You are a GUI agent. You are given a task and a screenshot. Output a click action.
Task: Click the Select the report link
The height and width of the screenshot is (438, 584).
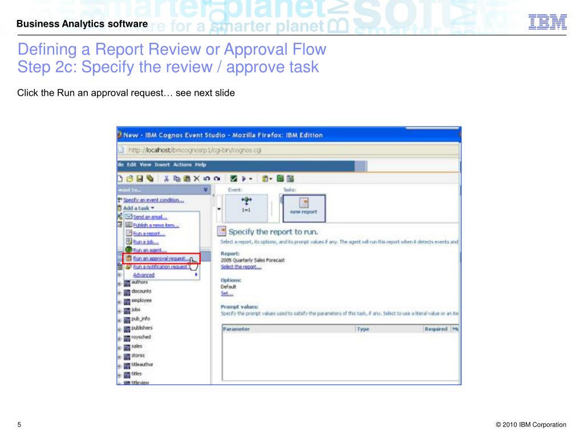241,267
